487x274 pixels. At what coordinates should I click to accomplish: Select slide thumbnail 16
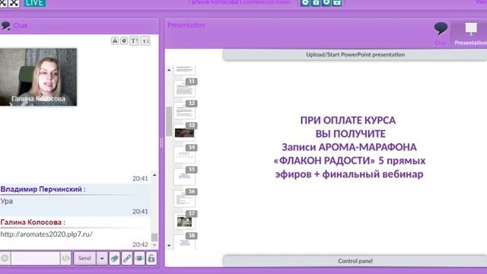click(x=185, y=198)
